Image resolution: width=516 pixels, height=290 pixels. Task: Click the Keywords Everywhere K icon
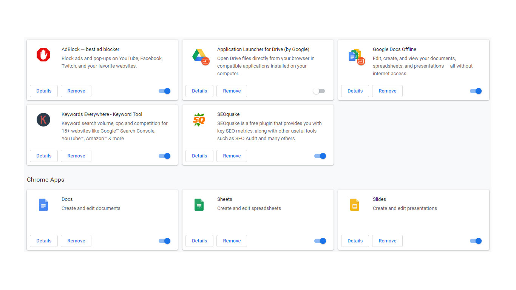pyautogui.click(x=43, y=120)
